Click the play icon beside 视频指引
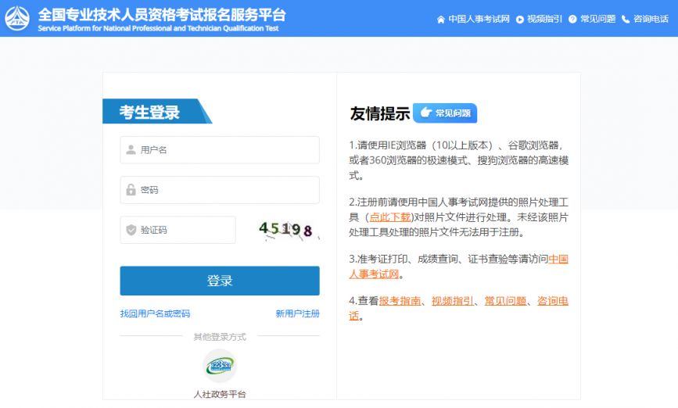This screenshot has height=408, width=678. pos(520,20)
